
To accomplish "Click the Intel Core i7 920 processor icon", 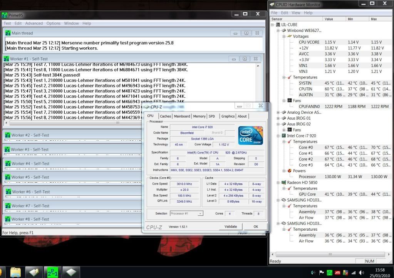I will tap(284, 136).
